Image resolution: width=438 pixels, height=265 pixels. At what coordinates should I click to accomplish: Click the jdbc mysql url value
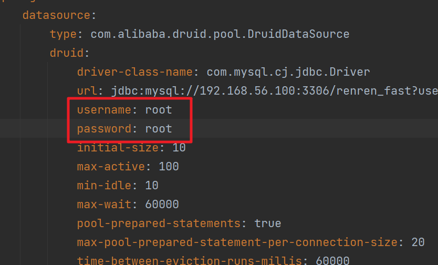point(274,91)
